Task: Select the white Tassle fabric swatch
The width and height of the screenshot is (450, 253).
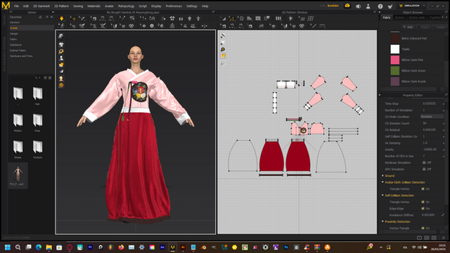Action: coord(395,49)
